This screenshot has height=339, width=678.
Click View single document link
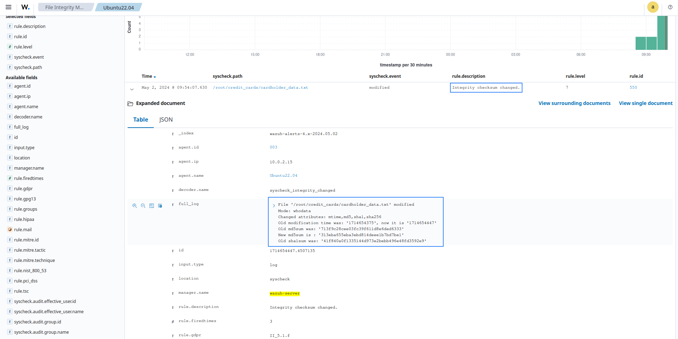pos(645,103)
